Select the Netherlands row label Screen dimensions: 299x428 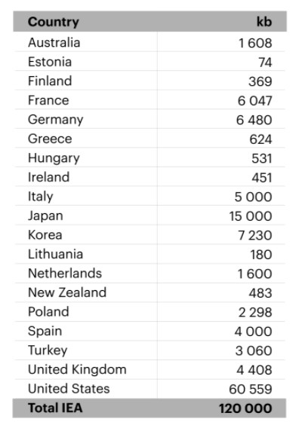pyautogui.click(x=65, y=274)
